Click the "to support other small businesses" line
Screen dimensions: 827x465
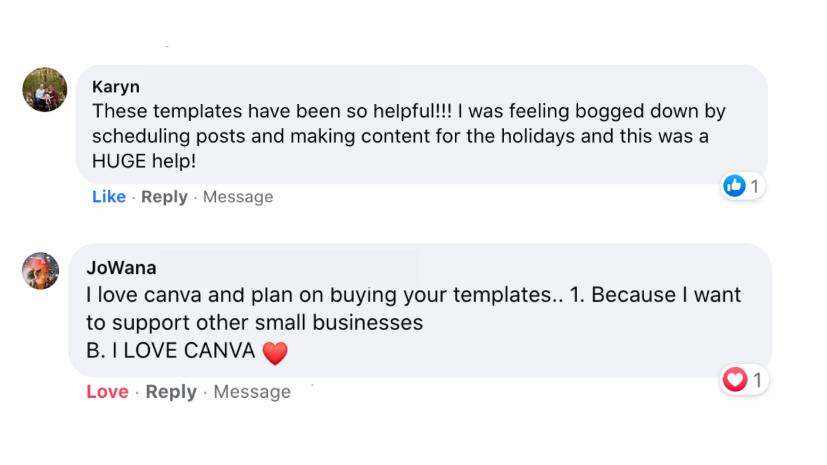coord(255,323)
